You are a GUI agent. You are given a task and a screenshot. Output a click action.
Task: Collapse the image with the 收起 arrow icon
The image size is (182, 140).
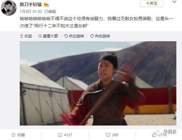22,36
